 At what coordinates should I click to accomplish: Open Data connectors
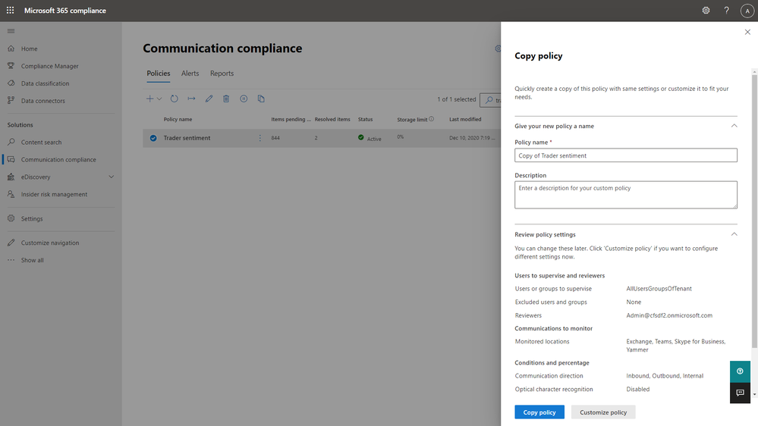coord(42,101)
